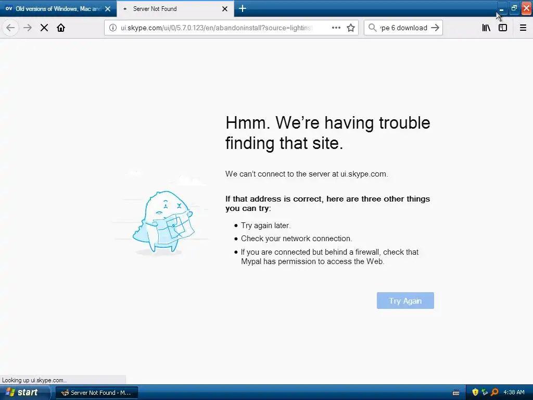Click the Try Again button
The height and width of the screenshot is (400, 533).
(x=405, y=301)
